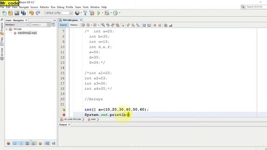Click the Stop Macro Recording icon
The height and width of the screenshot is (150, 267).
click(159, 25)
